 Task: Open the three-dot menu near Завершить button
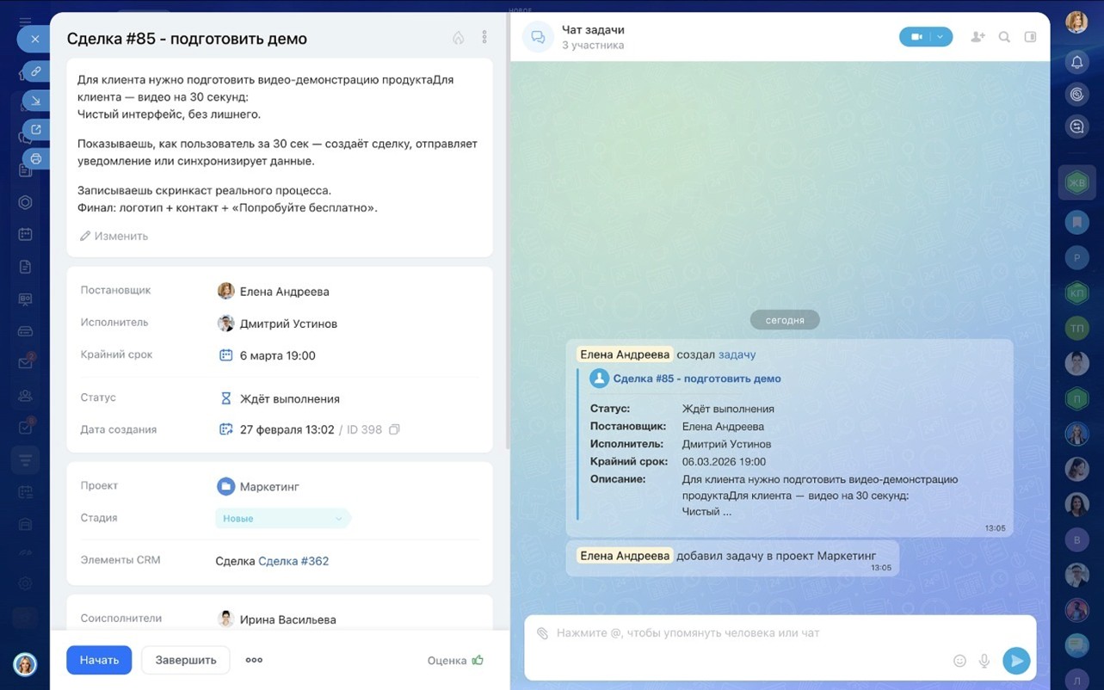point(253,660)
